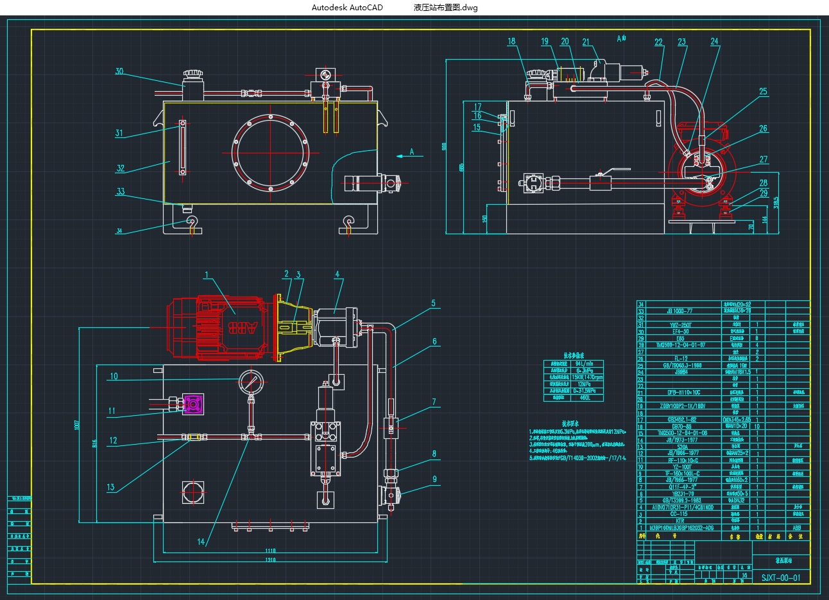Click the 900 height dimension text
829x600 pixels.
click(x=444, y=147)
